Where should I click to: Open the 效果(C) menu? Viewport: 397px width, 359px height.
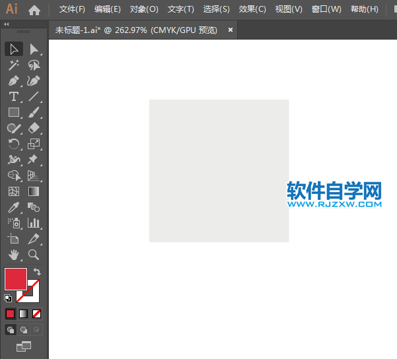(x=252, y=9)
